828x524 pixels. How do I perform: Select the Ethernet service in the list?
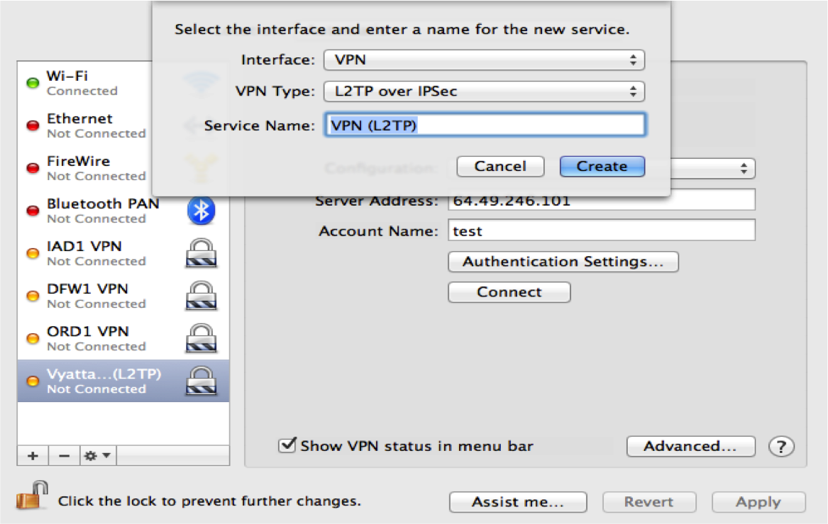[x=85, y=126]
